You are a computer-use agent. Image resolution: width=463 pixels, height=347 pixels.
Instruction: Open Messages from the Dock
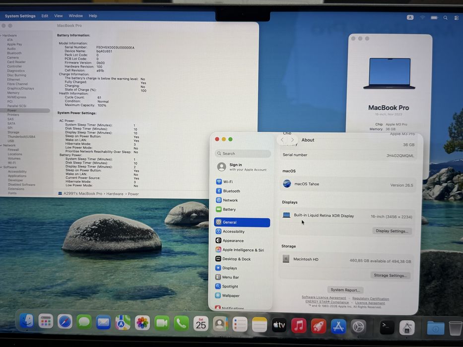(x=84, y=322)
